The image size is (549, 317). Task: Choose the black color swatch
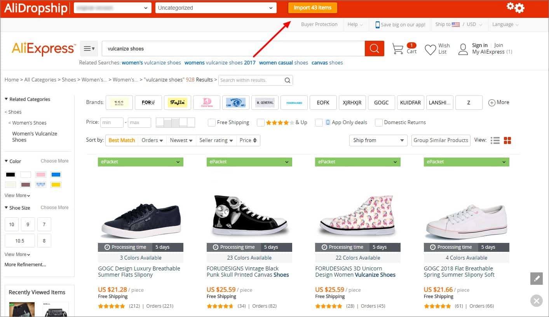pyautogui.click(x=10, y=175)
